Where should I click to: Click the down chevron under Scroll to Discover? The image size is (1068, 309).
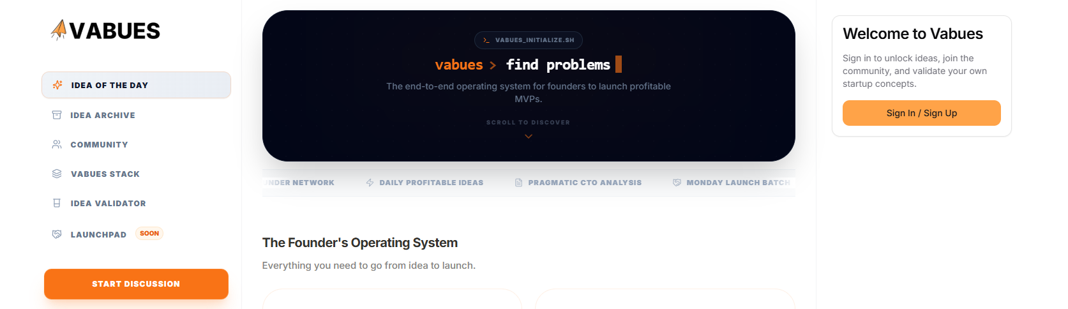click(529, 137)
